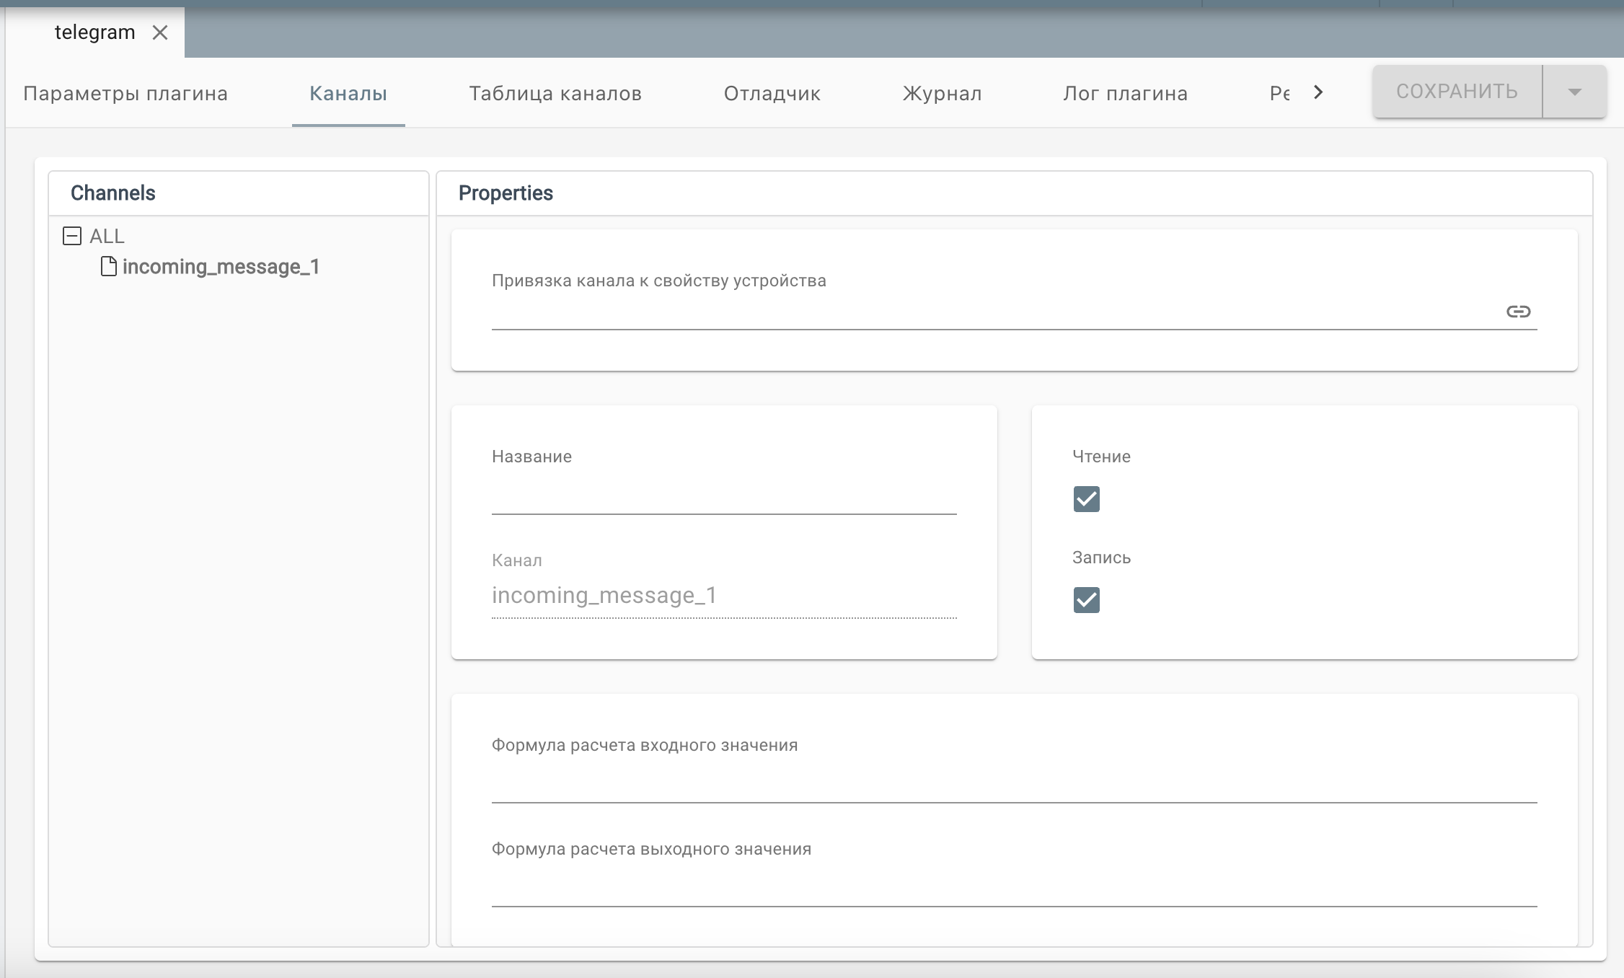1624x978 pixels.
Task: Uncheck the Запись checkbox
Action: (x=1086, y=600)
